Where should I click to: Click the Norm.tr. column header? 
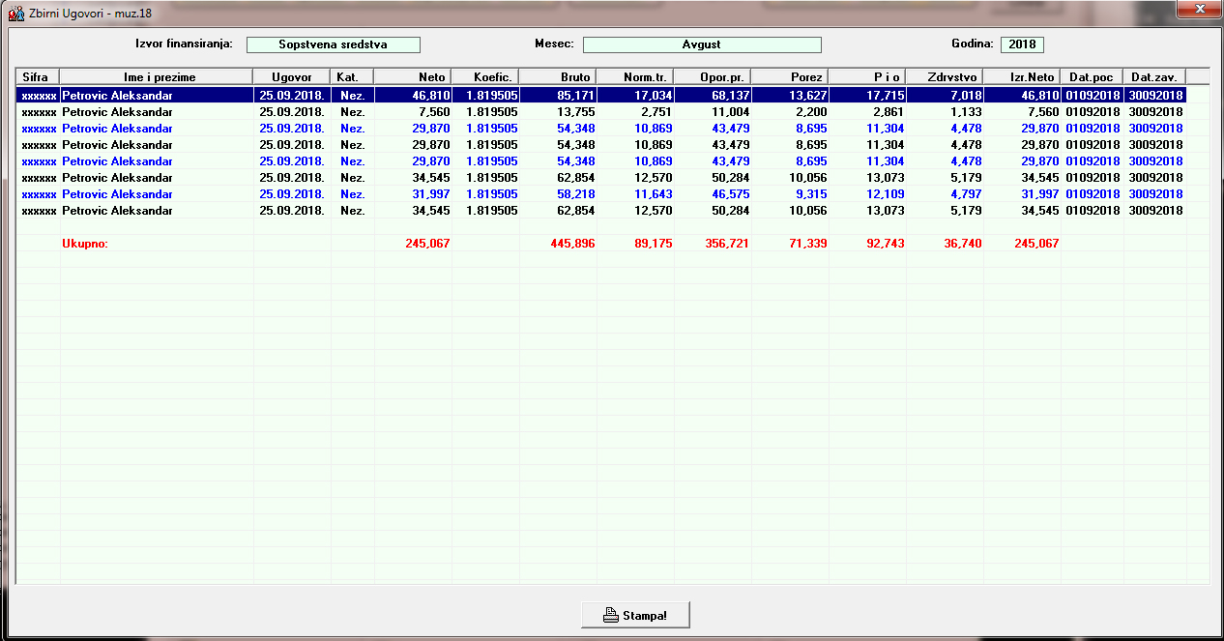[x=635, y=76]
